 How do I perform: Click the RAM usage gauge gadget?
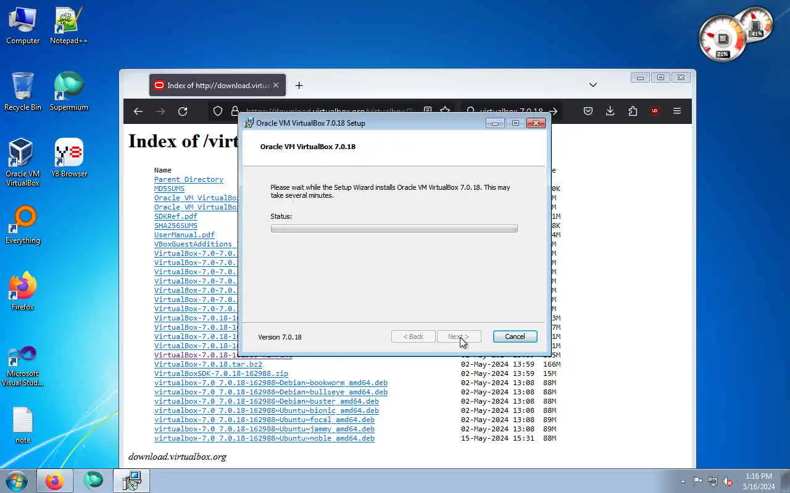pyautogui.click(x=757, y=25)
